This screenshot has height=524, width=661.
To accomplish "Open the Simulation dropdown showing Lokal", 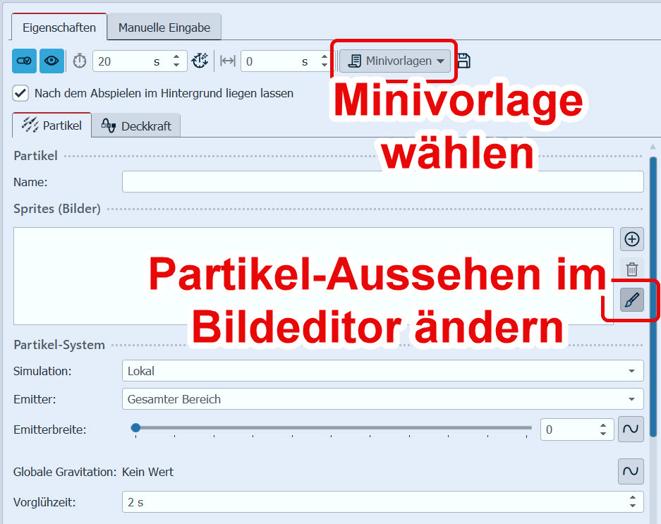I will tap(383, 371).
